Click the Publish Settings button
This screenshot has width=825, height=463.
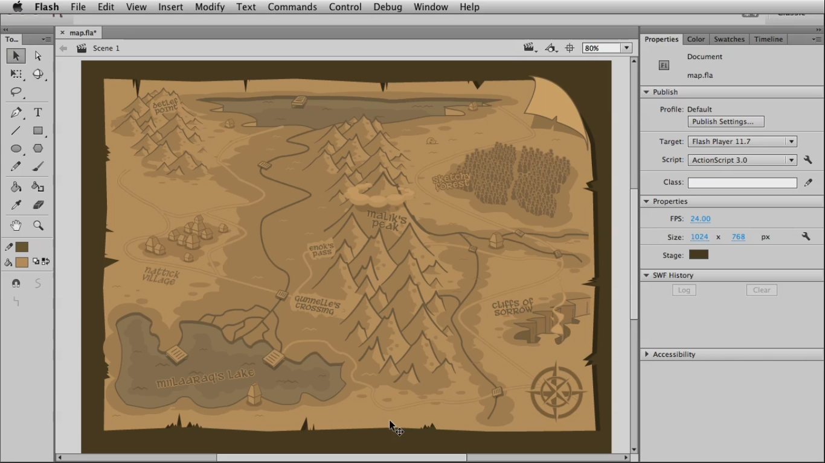[x=725, y=121]
